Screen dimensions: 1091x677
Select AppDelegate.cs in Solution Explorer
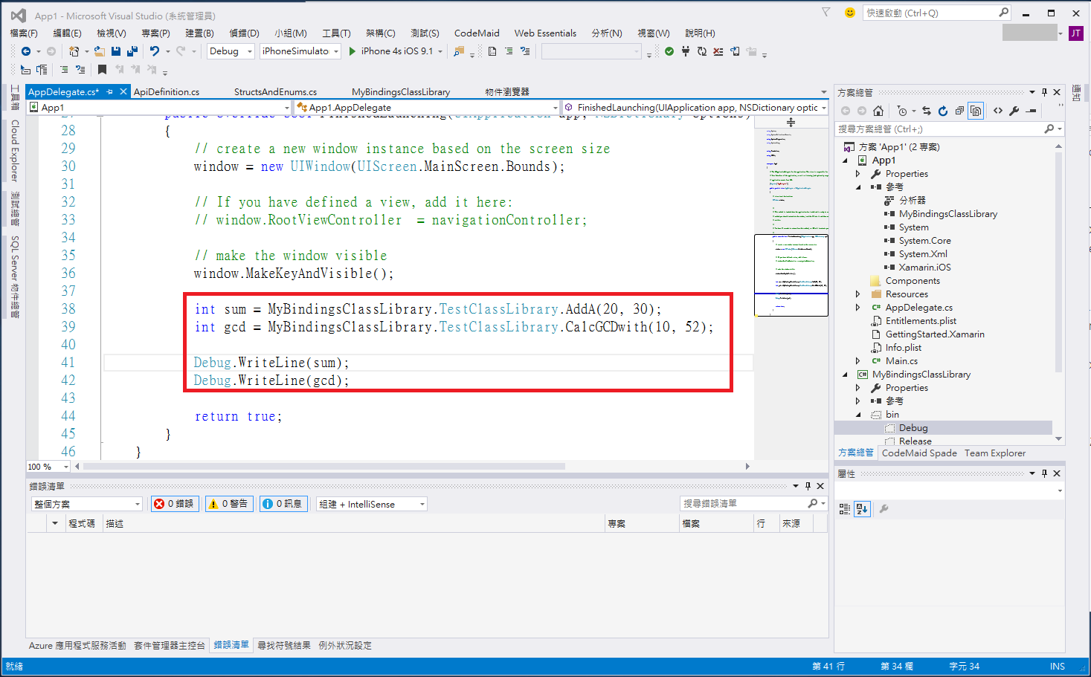(918, 308)
